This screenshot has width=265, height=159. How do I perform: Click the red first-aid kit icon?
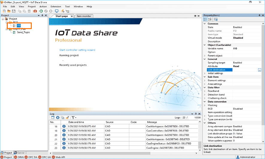pos(35,11)
